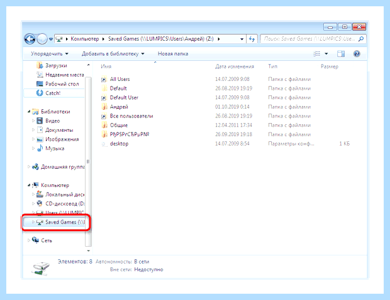Open Help with question mark icon
390x300 pixels.
click(x=357, y=53)
